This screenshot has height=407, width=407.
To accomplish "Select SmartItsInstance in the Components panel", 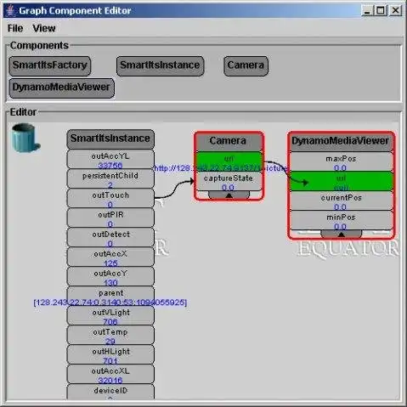I will [x=160, y=65].
